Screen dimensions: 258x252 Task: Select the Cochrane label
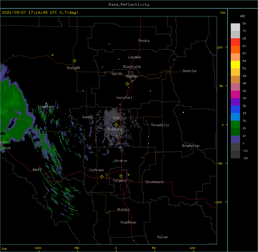pyautogui.click(x=96, y=170)
